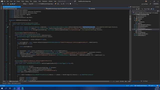Select Connected Services in Solution Explorer

pyautogui.click(x=142, y=16)
